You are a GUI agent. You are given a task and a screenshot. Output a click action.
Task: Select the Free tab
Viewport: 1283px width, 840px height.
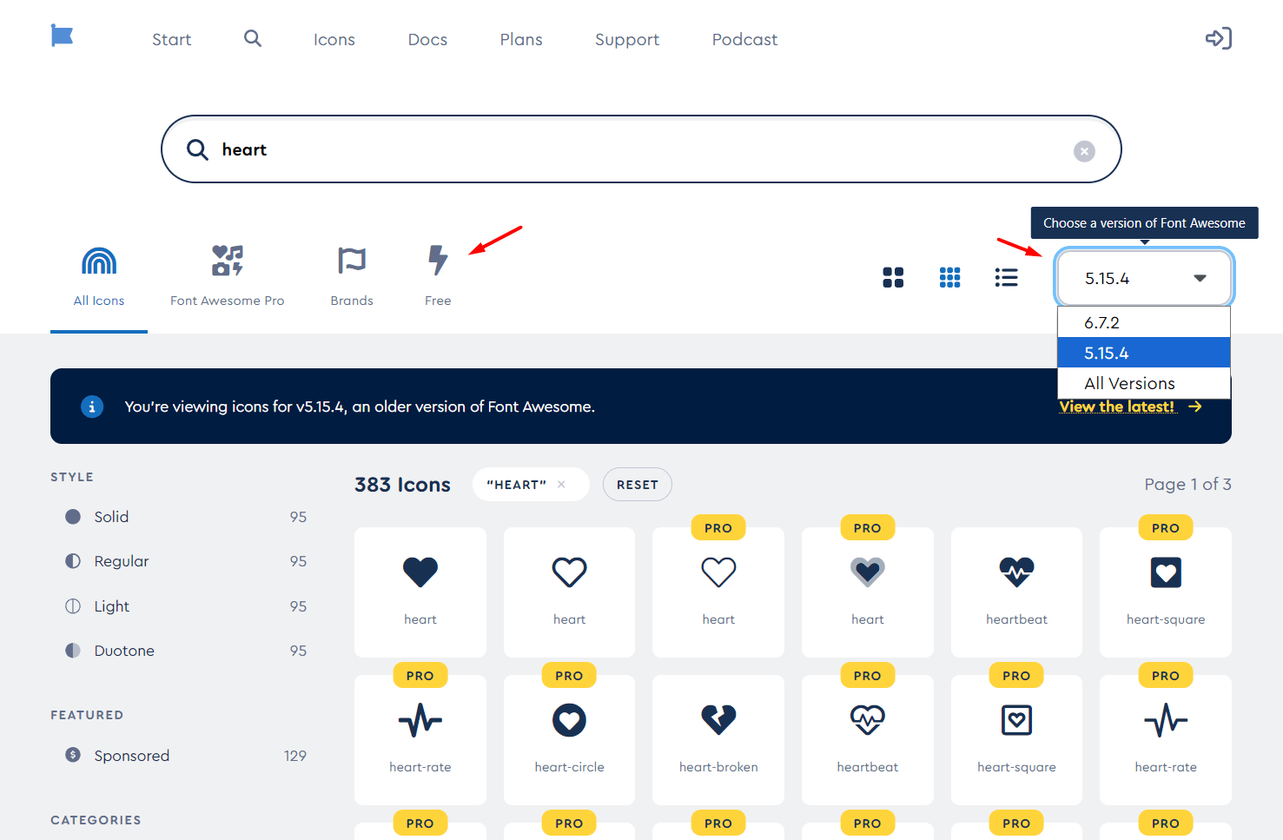438,277
